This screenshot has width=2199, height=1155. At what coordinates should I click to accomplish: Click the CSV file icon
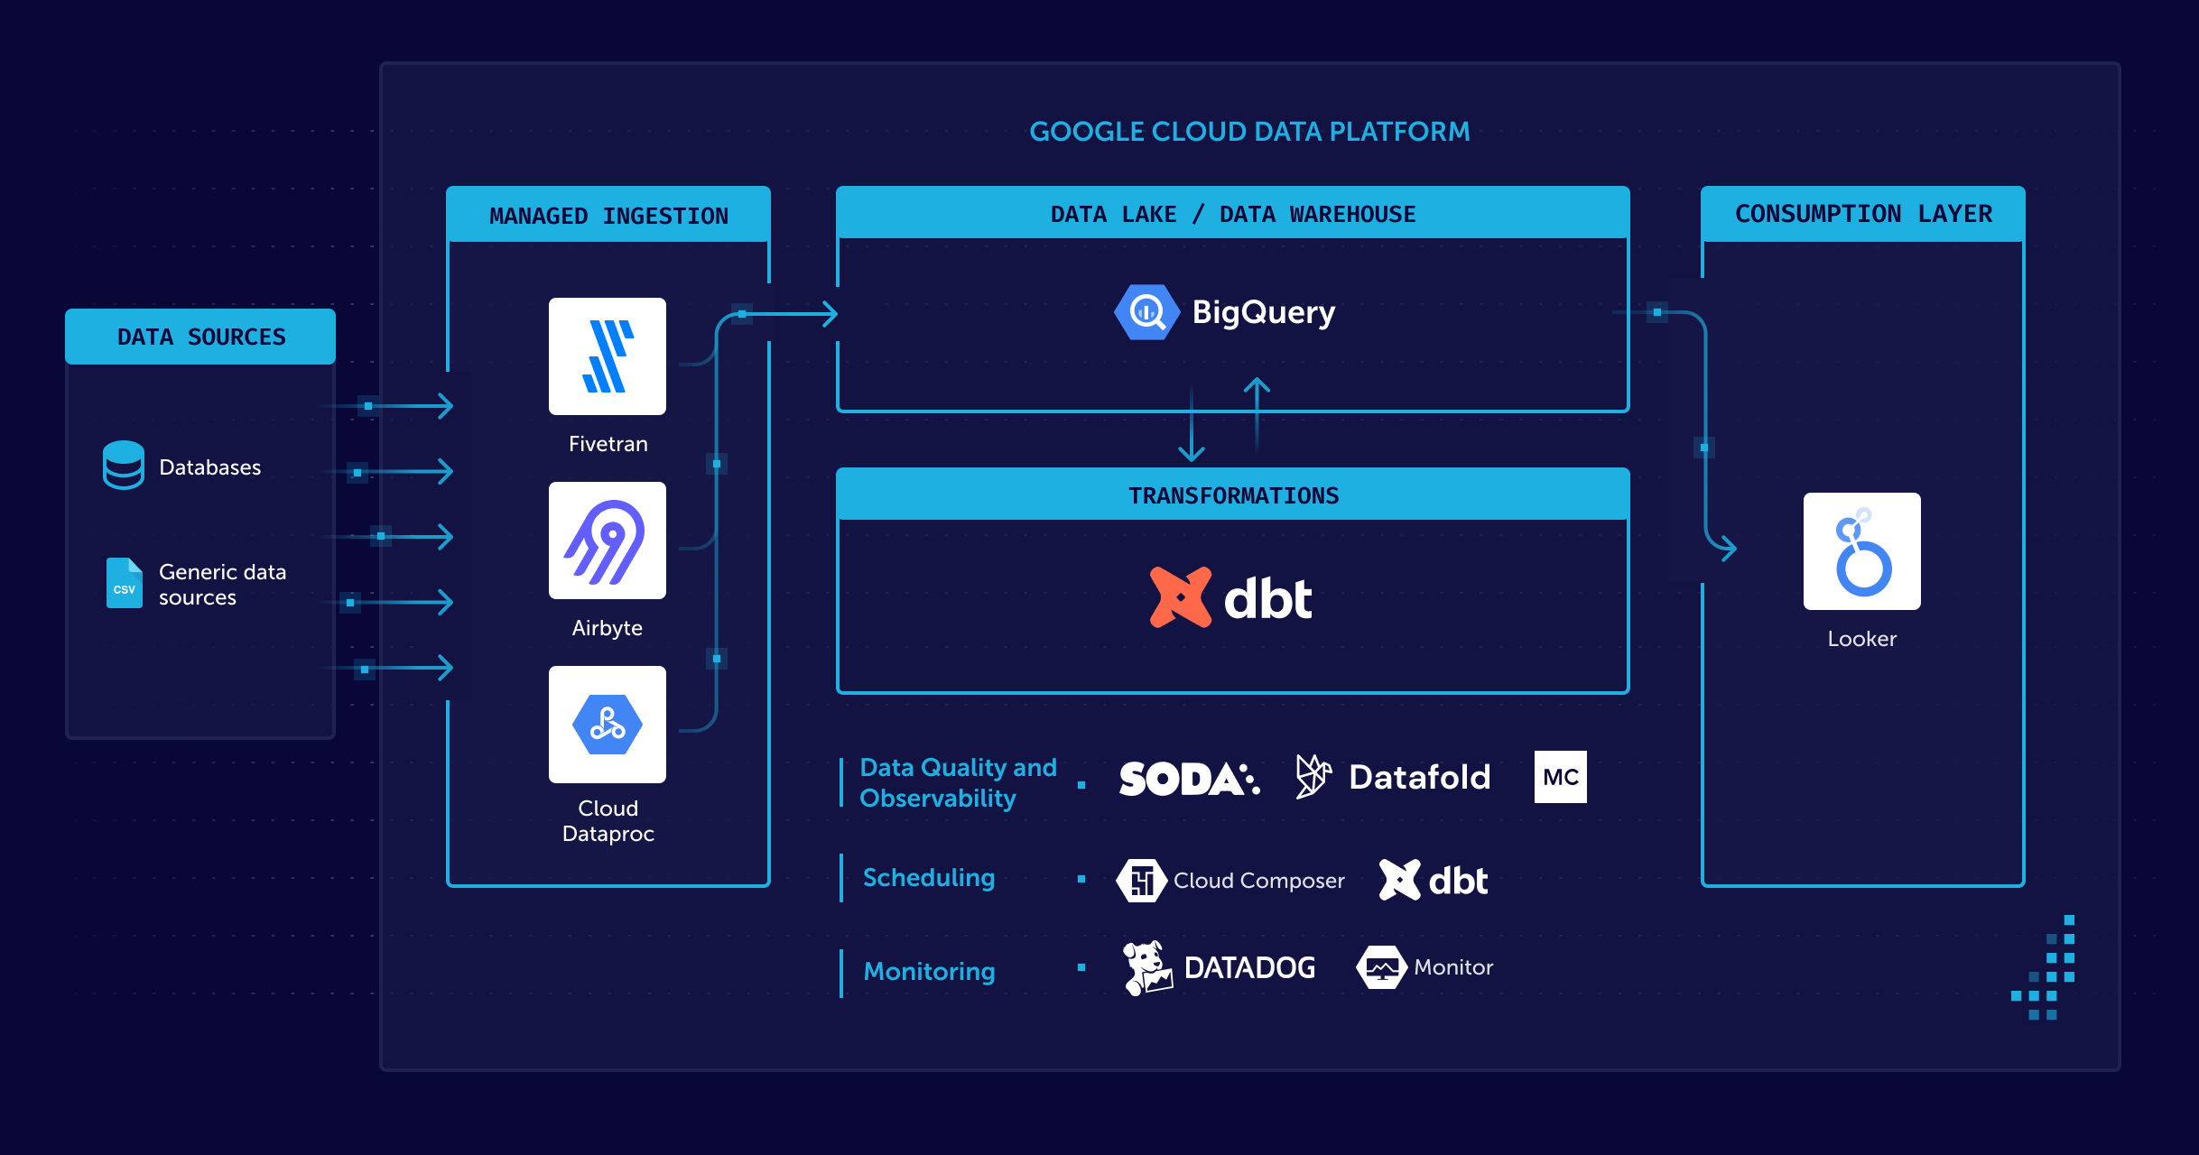[x=125, y=583]
